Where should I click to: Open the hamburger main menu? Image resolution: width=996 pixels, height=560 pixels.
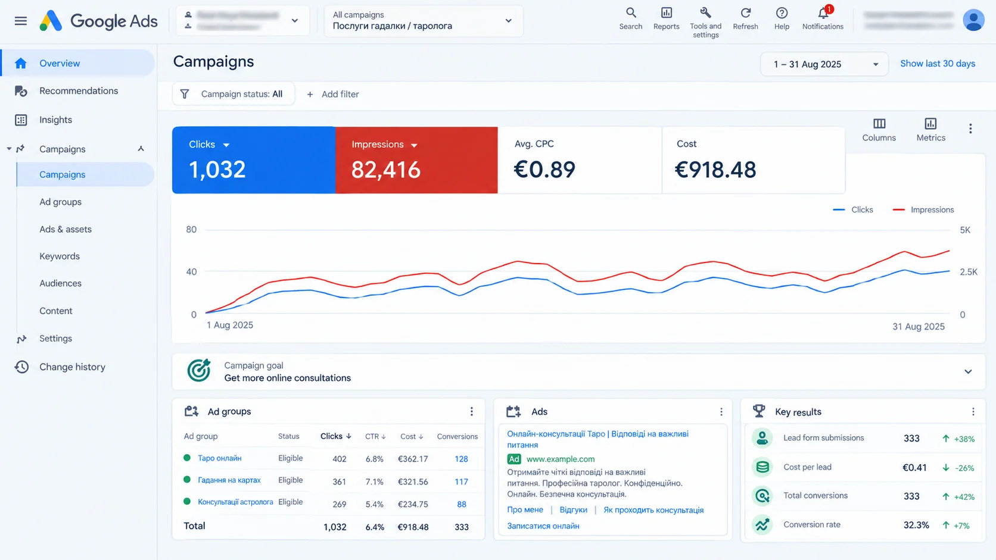click(x=21, y=21)
